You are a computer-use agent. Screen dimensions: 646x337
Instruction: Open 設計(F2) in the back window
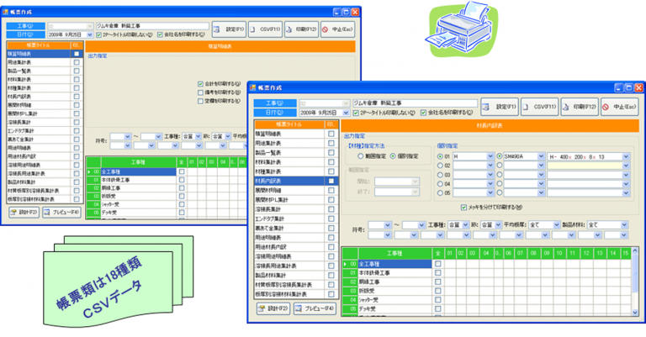[x=24, y=213]
